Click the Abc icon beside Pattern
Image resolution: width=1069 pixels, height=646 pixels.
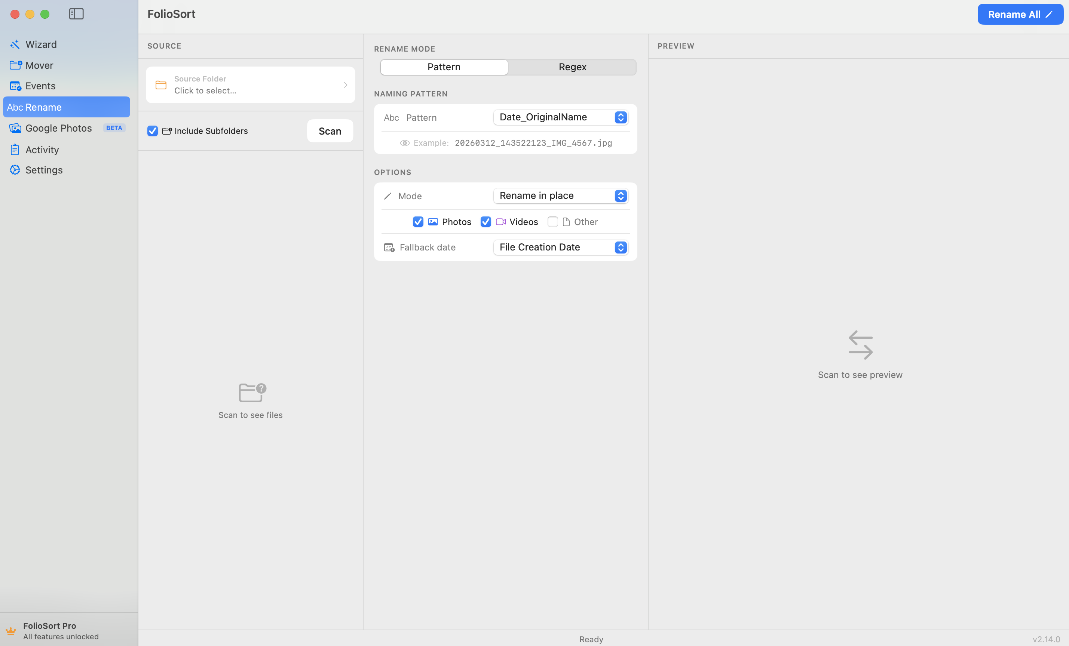point(391,117)
